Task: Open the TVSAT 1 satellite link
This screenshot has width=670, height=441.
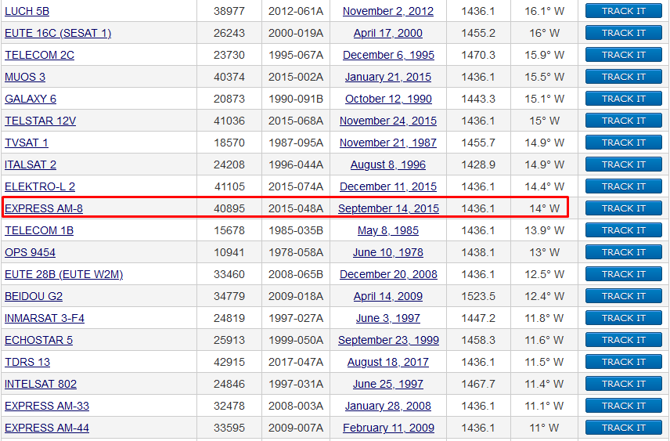Action: (27, 143)
